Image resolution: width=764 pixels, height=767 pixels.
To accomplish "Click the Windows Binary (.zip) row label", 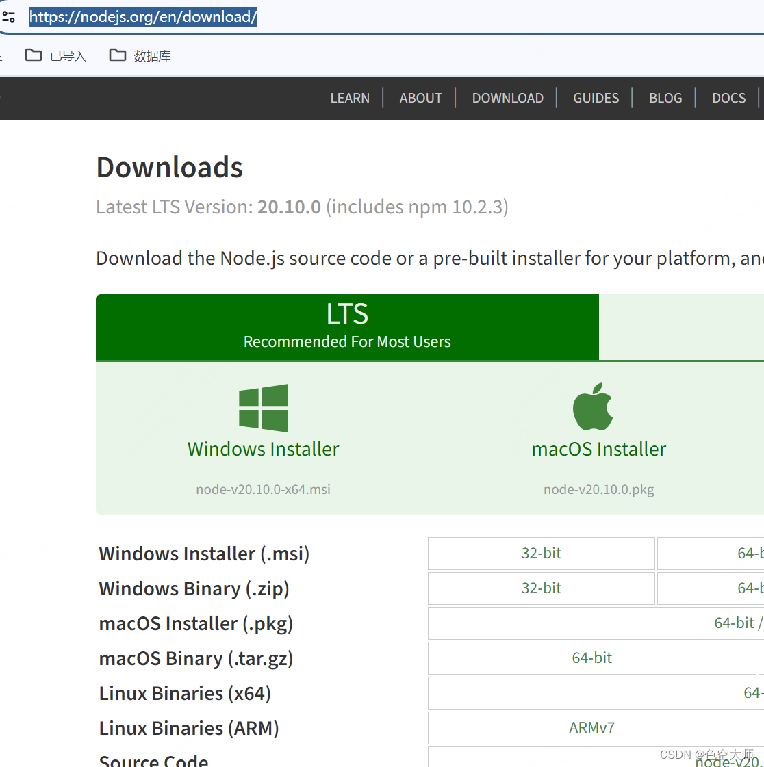I will (x=194, y=588).
